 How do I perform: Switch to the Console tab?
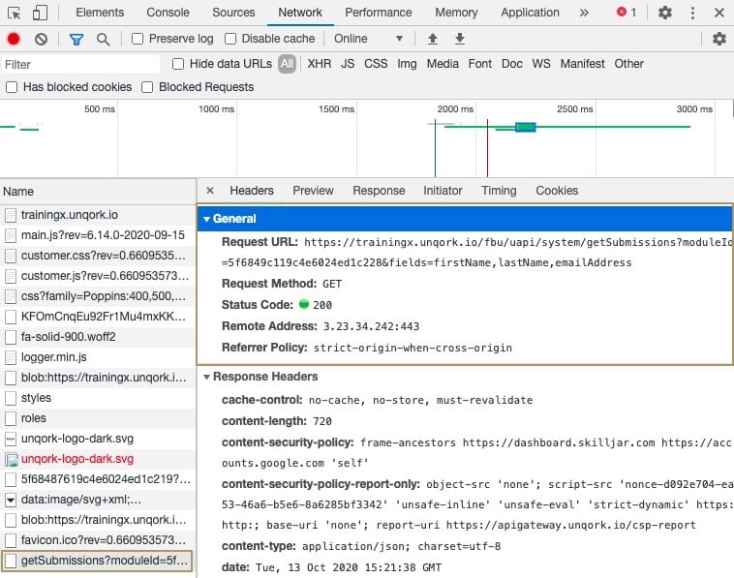pos(168,13)
